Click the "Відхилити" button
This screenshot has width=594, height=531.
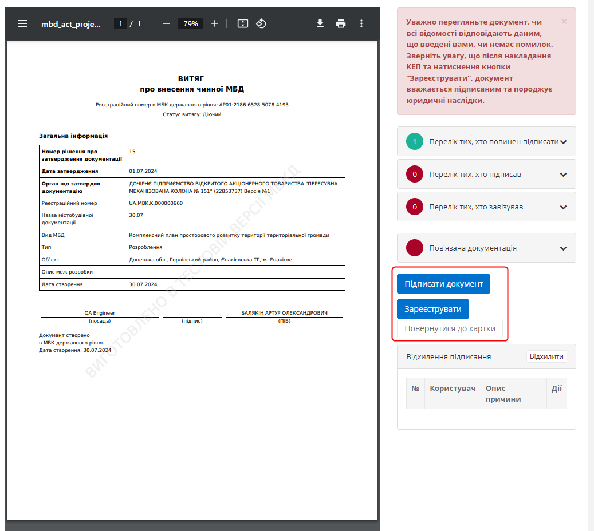[x=546, y=356]
